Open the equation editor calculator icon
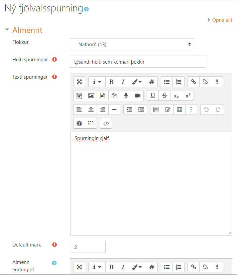 pyautogui.click(x=156, y=110)
